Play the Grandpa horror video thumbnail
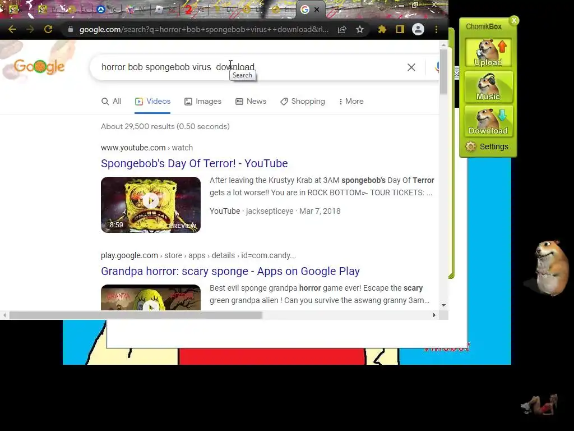The height and width of the screenshot is (431, 574). 151,297
